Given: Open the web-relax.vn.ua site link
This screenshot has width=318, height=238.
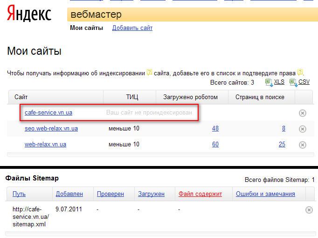Looking at the screenshot, I should point(45,144).
